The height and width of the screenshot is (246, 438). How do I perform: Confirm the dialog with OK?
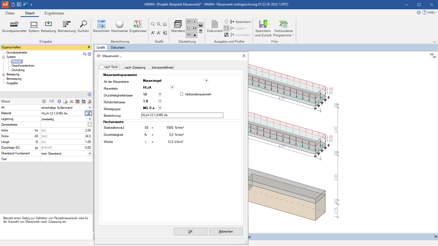tap(191, 232)
